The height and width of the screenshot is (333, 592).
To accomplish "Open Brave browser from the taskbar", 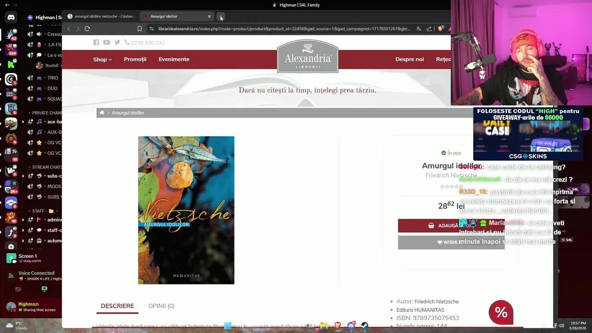I will click(338, 326).
